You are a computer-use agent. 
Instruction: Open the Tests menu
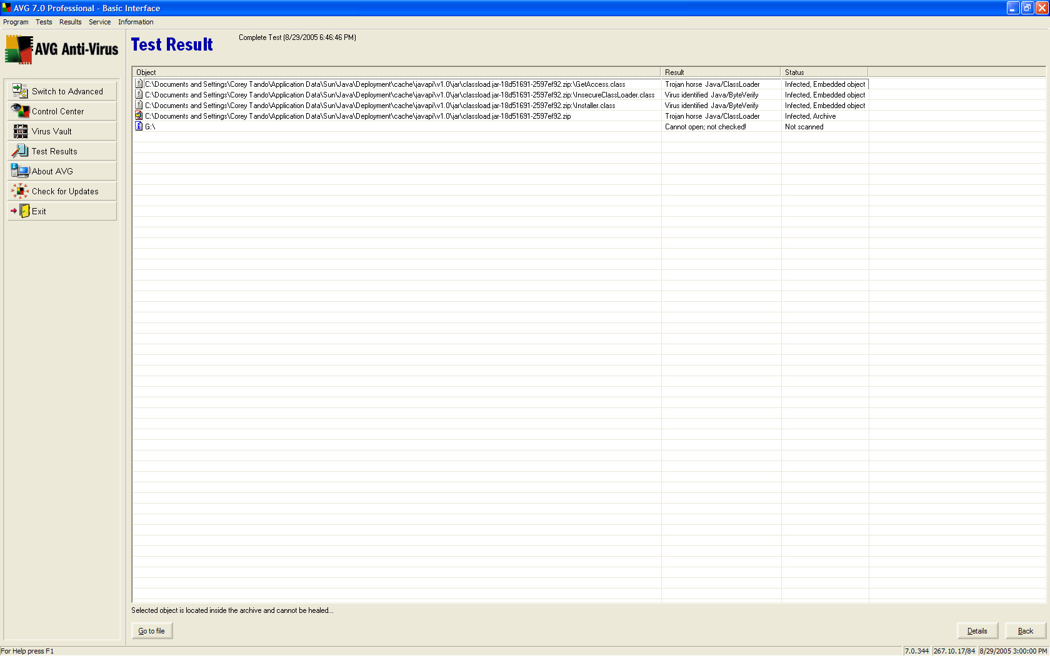(x=44, y=22)
